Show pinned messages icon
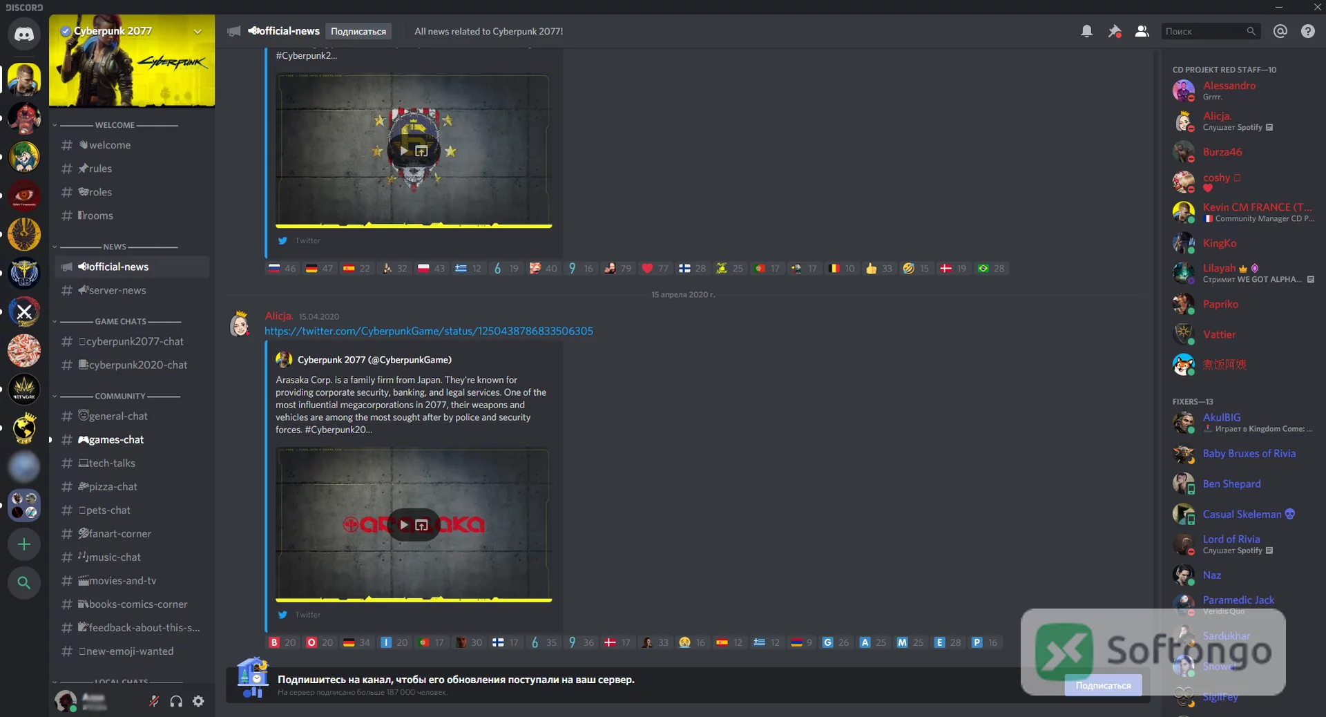Image resolution: width=1326 pixels, height=717 pixels. pyautogui.click(x=1115, y=31)
